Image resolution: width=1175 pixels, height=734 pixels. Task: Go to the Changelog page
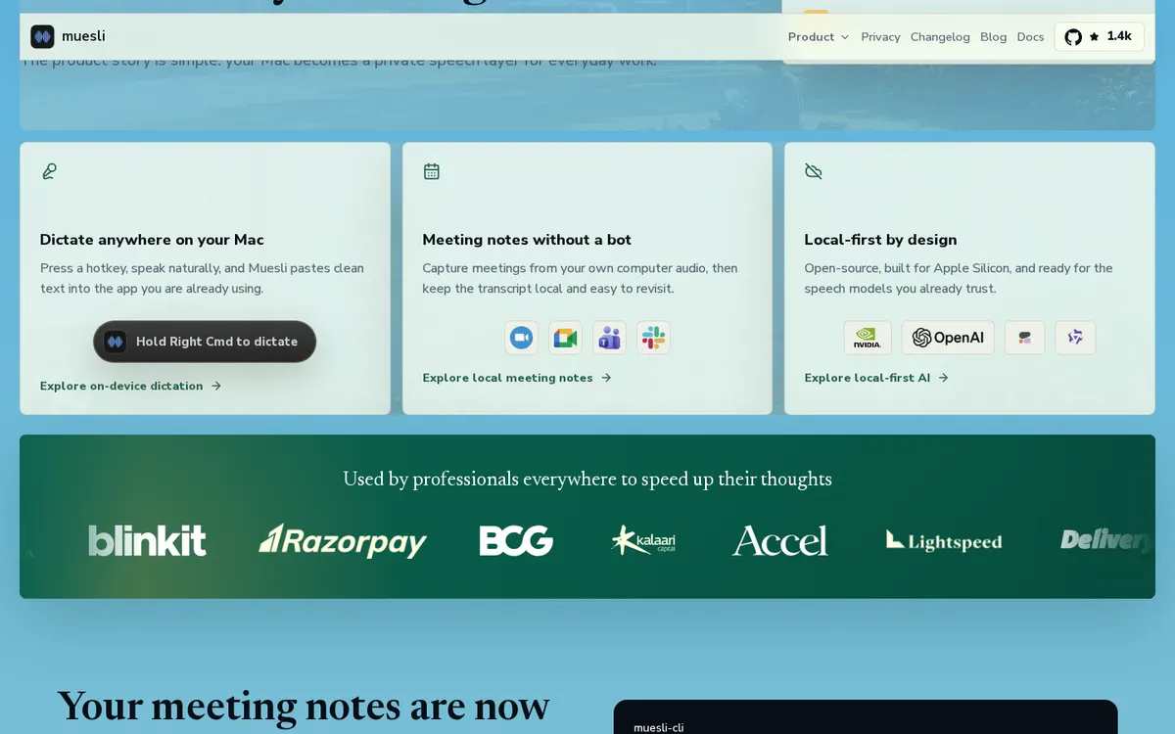pos(940,37)
